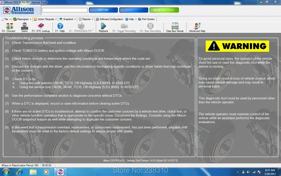281x176 pixels.
Task: Click the F4 - Connect icon
Action: (9, 28)
